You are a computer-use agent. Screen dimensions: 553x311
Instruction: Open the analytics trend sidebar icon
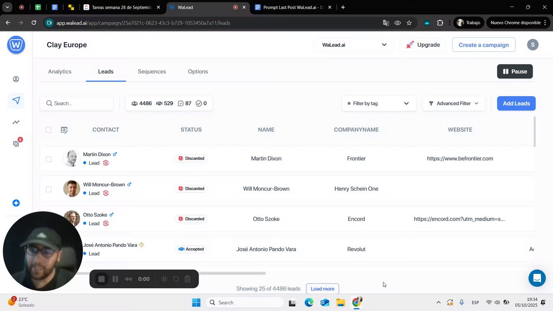point(16,122)
